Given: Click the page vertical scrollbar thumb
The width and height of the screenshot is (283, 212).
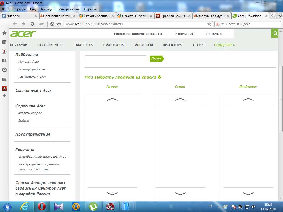Looking at the screenshot, I should [281, 99].
